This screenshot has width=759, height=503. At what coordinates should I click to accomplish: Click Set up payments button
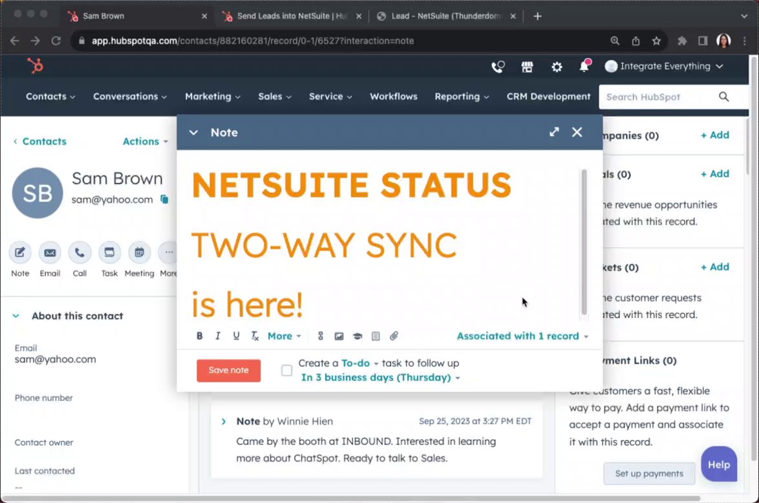tap(649, 473)
